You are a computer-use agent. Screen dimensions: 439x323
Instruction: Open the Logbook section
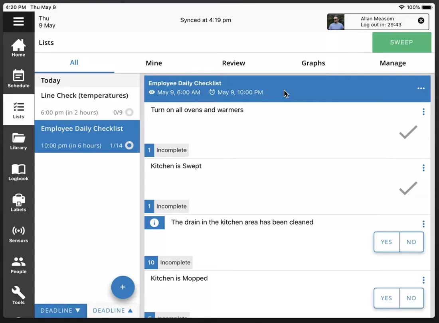[18, 172]
